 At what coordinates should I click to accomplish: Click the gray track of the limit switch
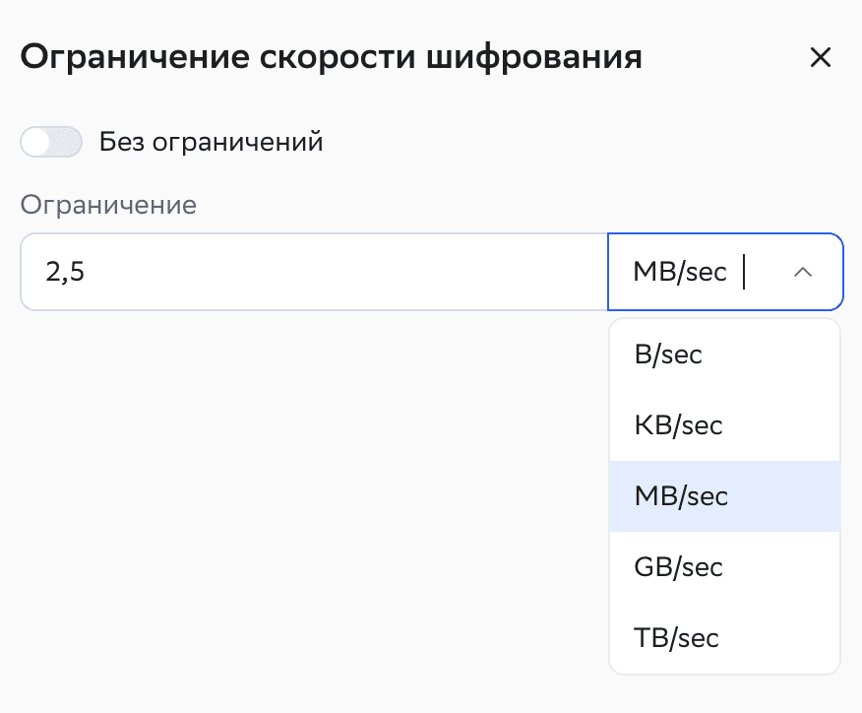(x=67, y=142)
